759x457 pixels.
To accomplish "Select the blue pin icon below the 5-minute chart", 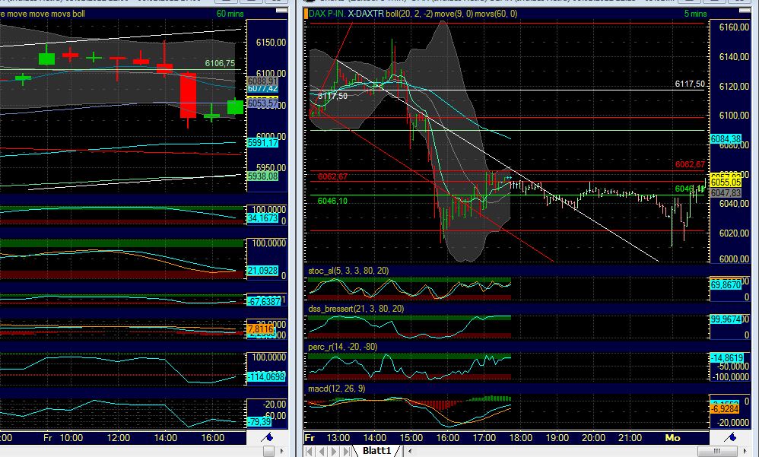I will pyautogui.click(x=732, y=437).
